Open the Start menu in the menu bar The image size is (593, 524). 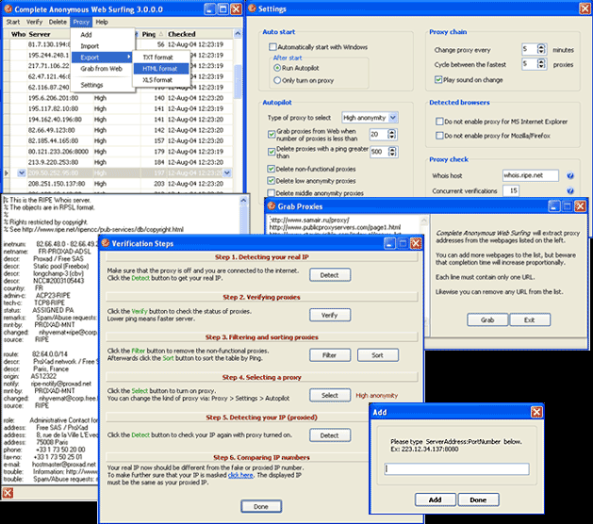[x=13, y=22]
